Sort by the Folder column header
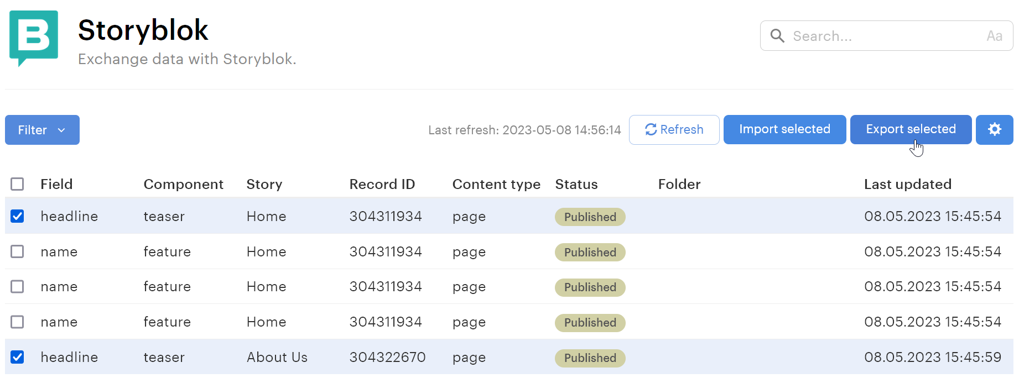This screenshot has width=1019, height=378. [679, 184]
